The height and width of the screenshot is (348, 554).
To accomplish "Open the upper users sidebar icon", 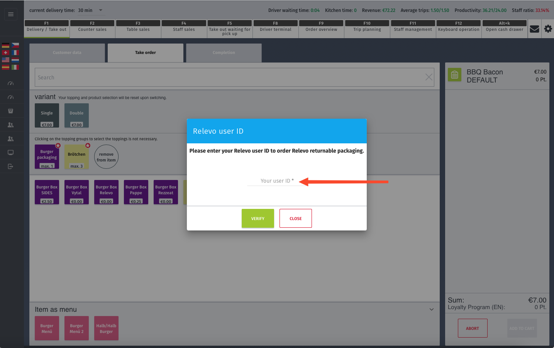I will (x=11, y=125).
